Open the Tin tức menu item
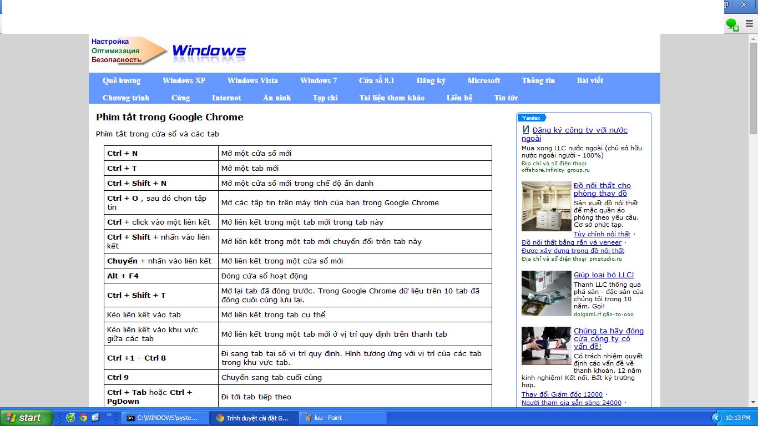Screen dimensions: 758x426 (x=506, y=98)
